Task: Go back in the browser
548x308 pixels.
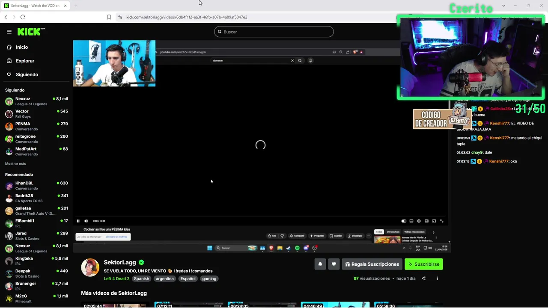Action: pyautogui.click(x=6, y=17)
